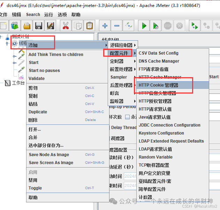Click Start no pauses toolbar icon

point(155,26)
